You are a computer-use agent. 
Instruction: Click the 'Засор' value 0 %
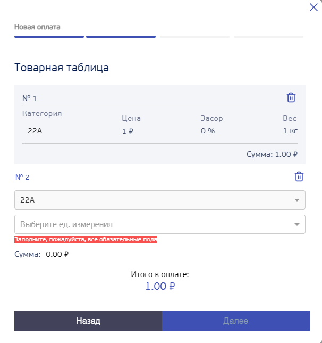pyautogui.click(x=207, y=131)
